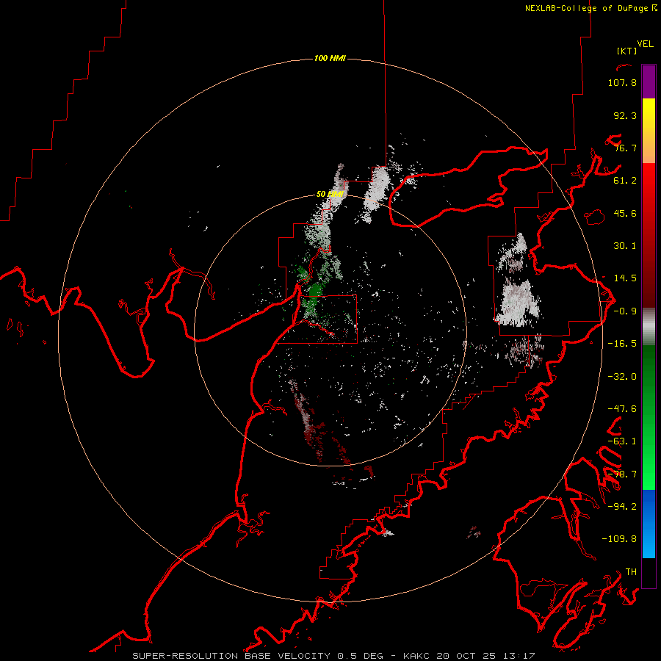Click the 14.5 legend value
This screenshot has width=661, height=661.
[x=625, y=278]
